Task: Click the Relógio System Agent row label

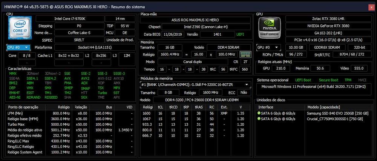Action: point(25,152)
